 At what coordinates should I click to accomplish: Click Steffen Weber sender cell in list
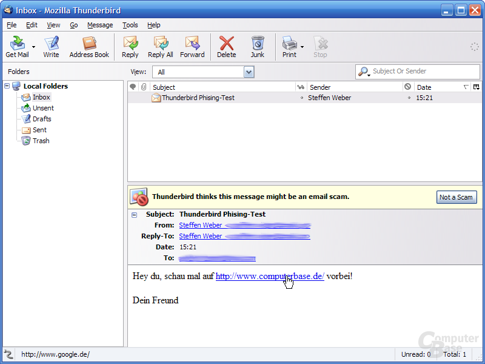[x=329, y=98]
